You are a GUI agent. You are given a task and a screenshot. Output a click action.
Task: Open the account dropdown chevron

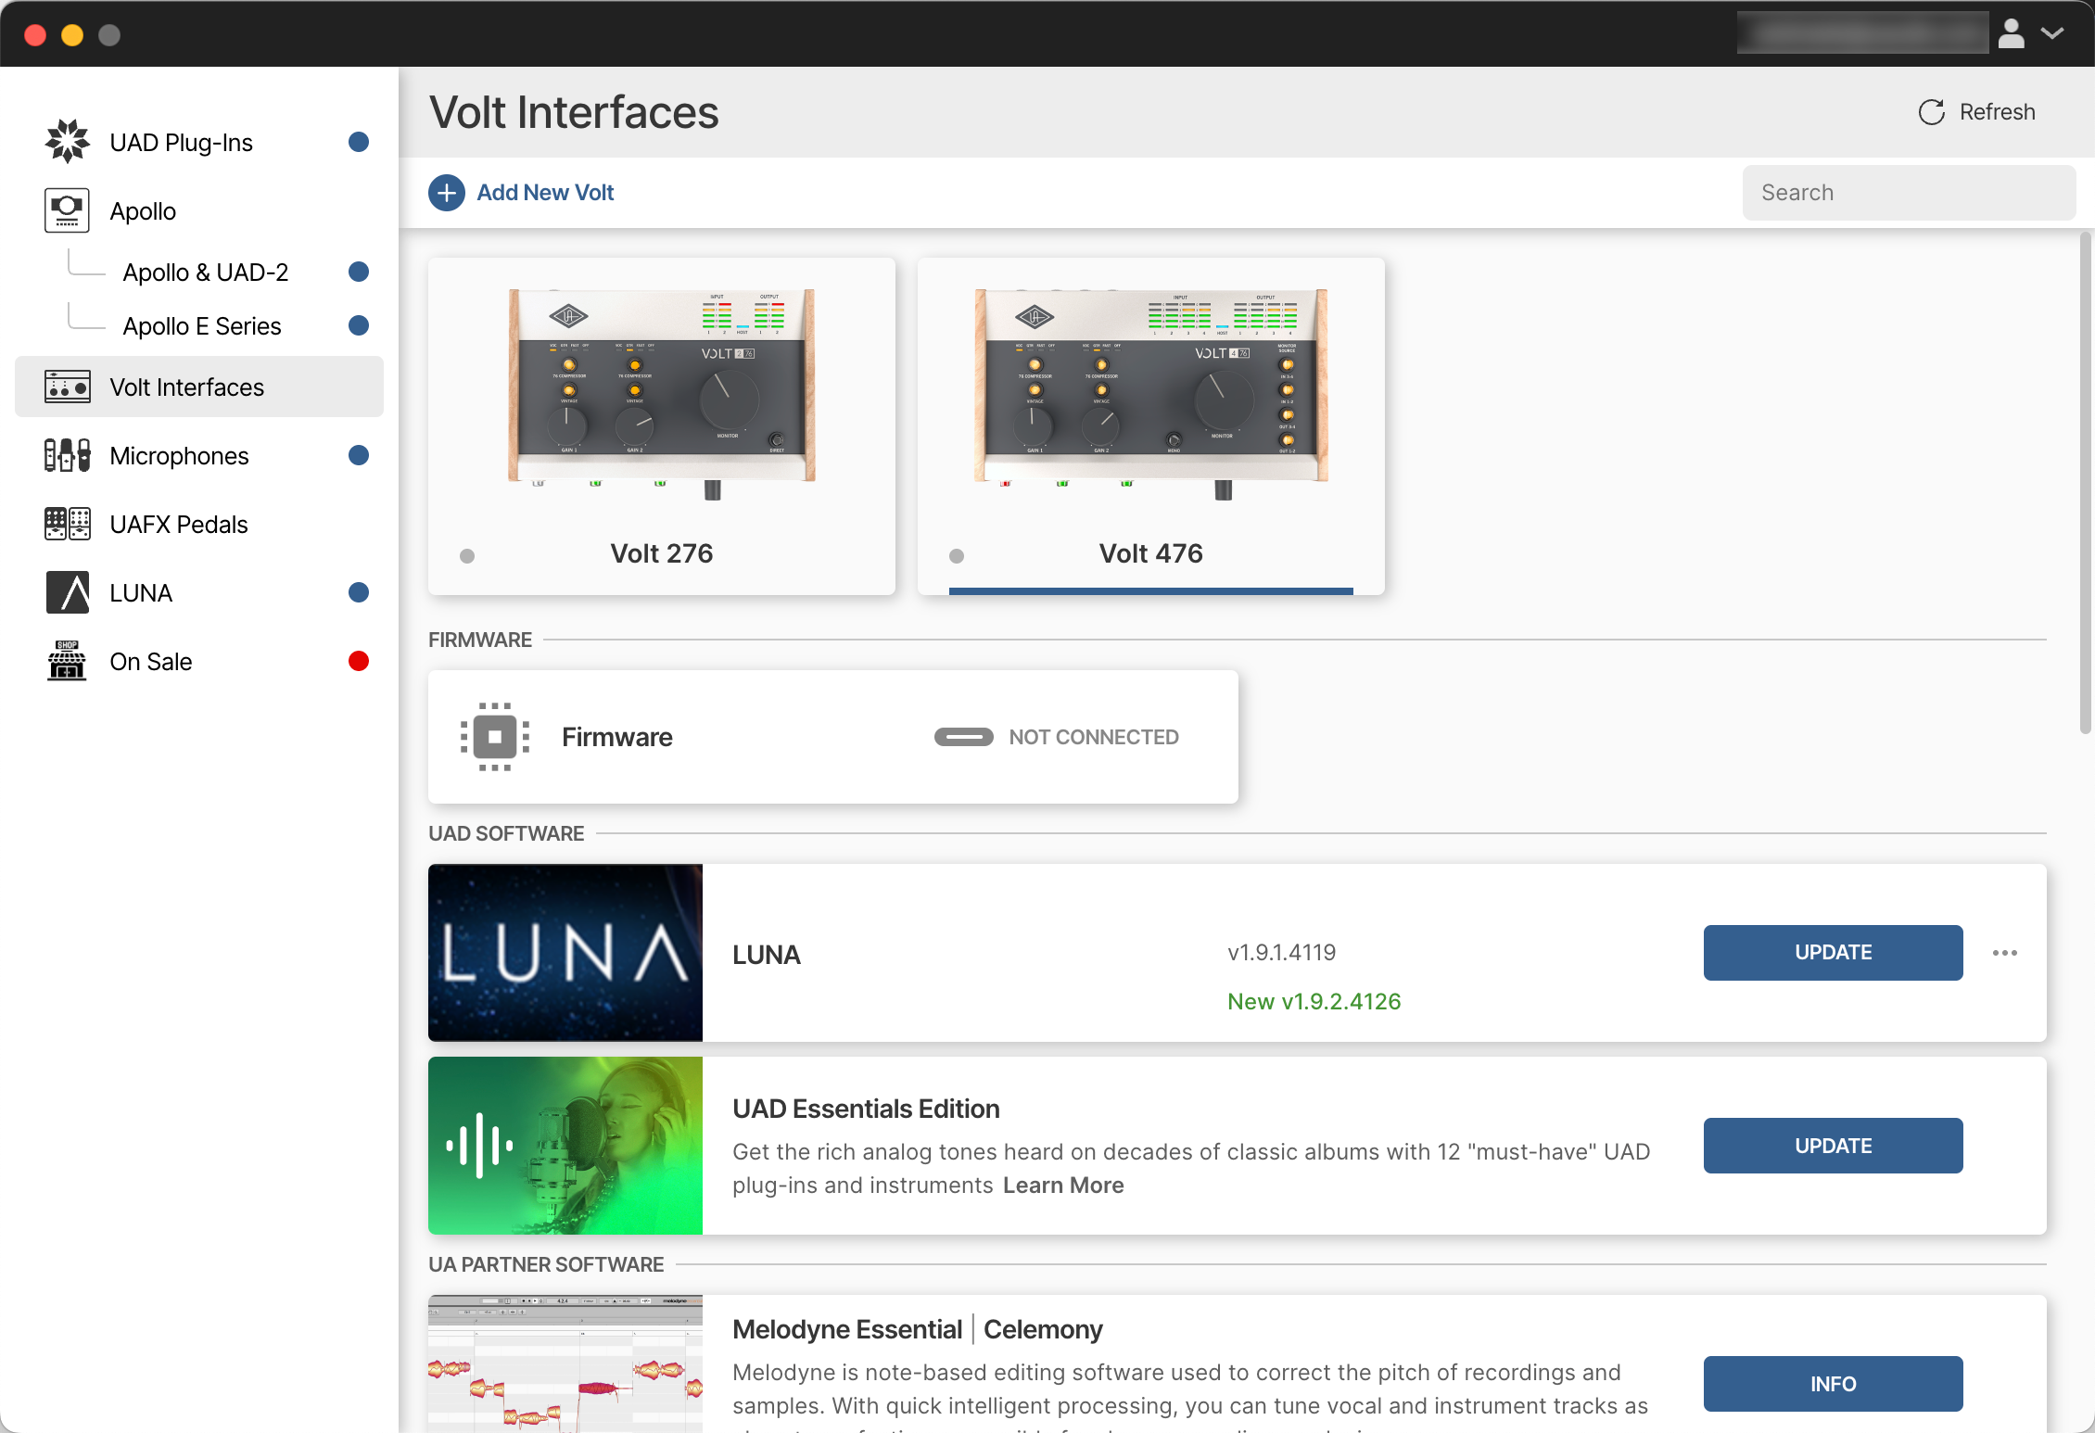2052,33
